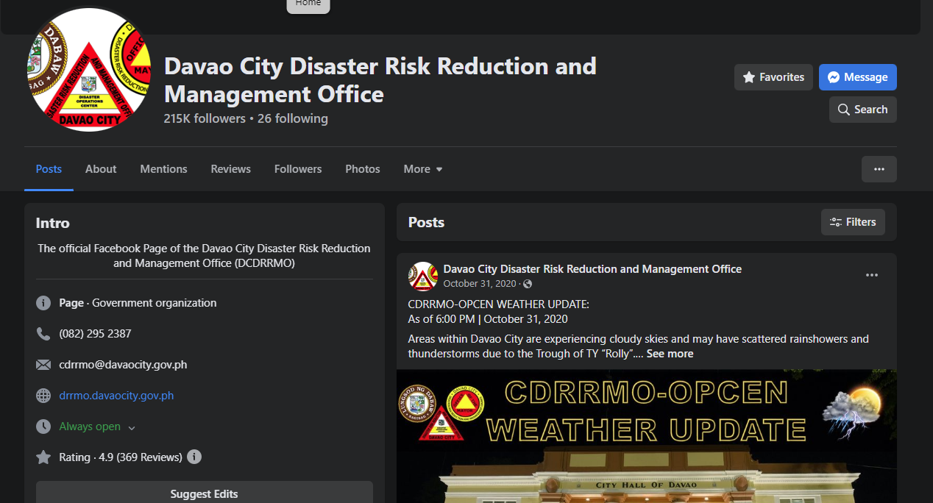Expand the Always open hours chevron
The height and width of the screenshot is (503, 933).
coord(132,427)
